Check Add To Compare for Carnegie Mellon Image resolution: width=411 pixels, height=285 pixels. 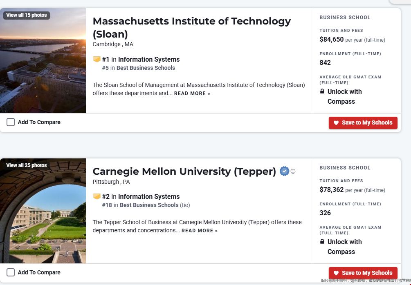[11, 272]
